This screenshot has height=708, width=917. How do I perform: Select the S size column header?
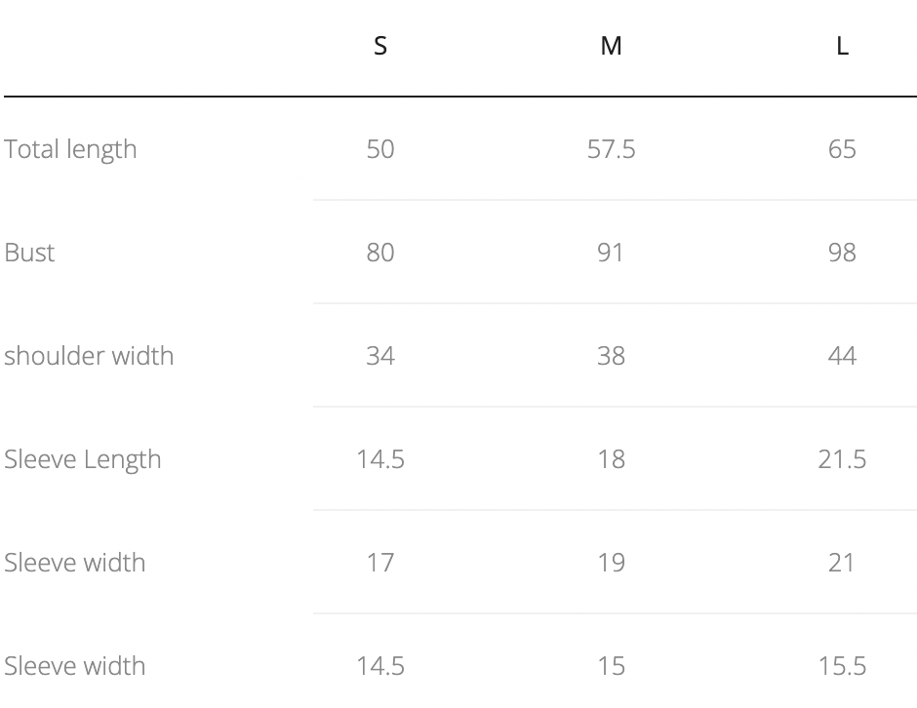[380, 46]
